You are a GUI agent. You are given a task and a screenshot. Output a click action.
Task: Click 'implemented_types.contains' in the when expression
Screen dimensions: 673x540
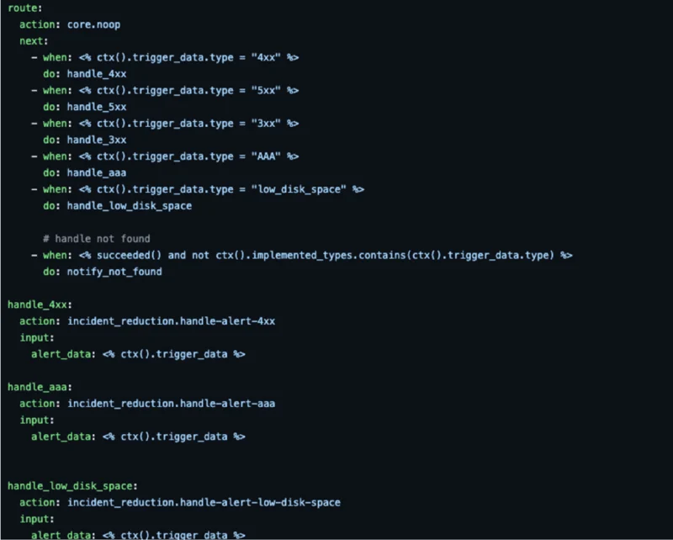pos(329,255)
